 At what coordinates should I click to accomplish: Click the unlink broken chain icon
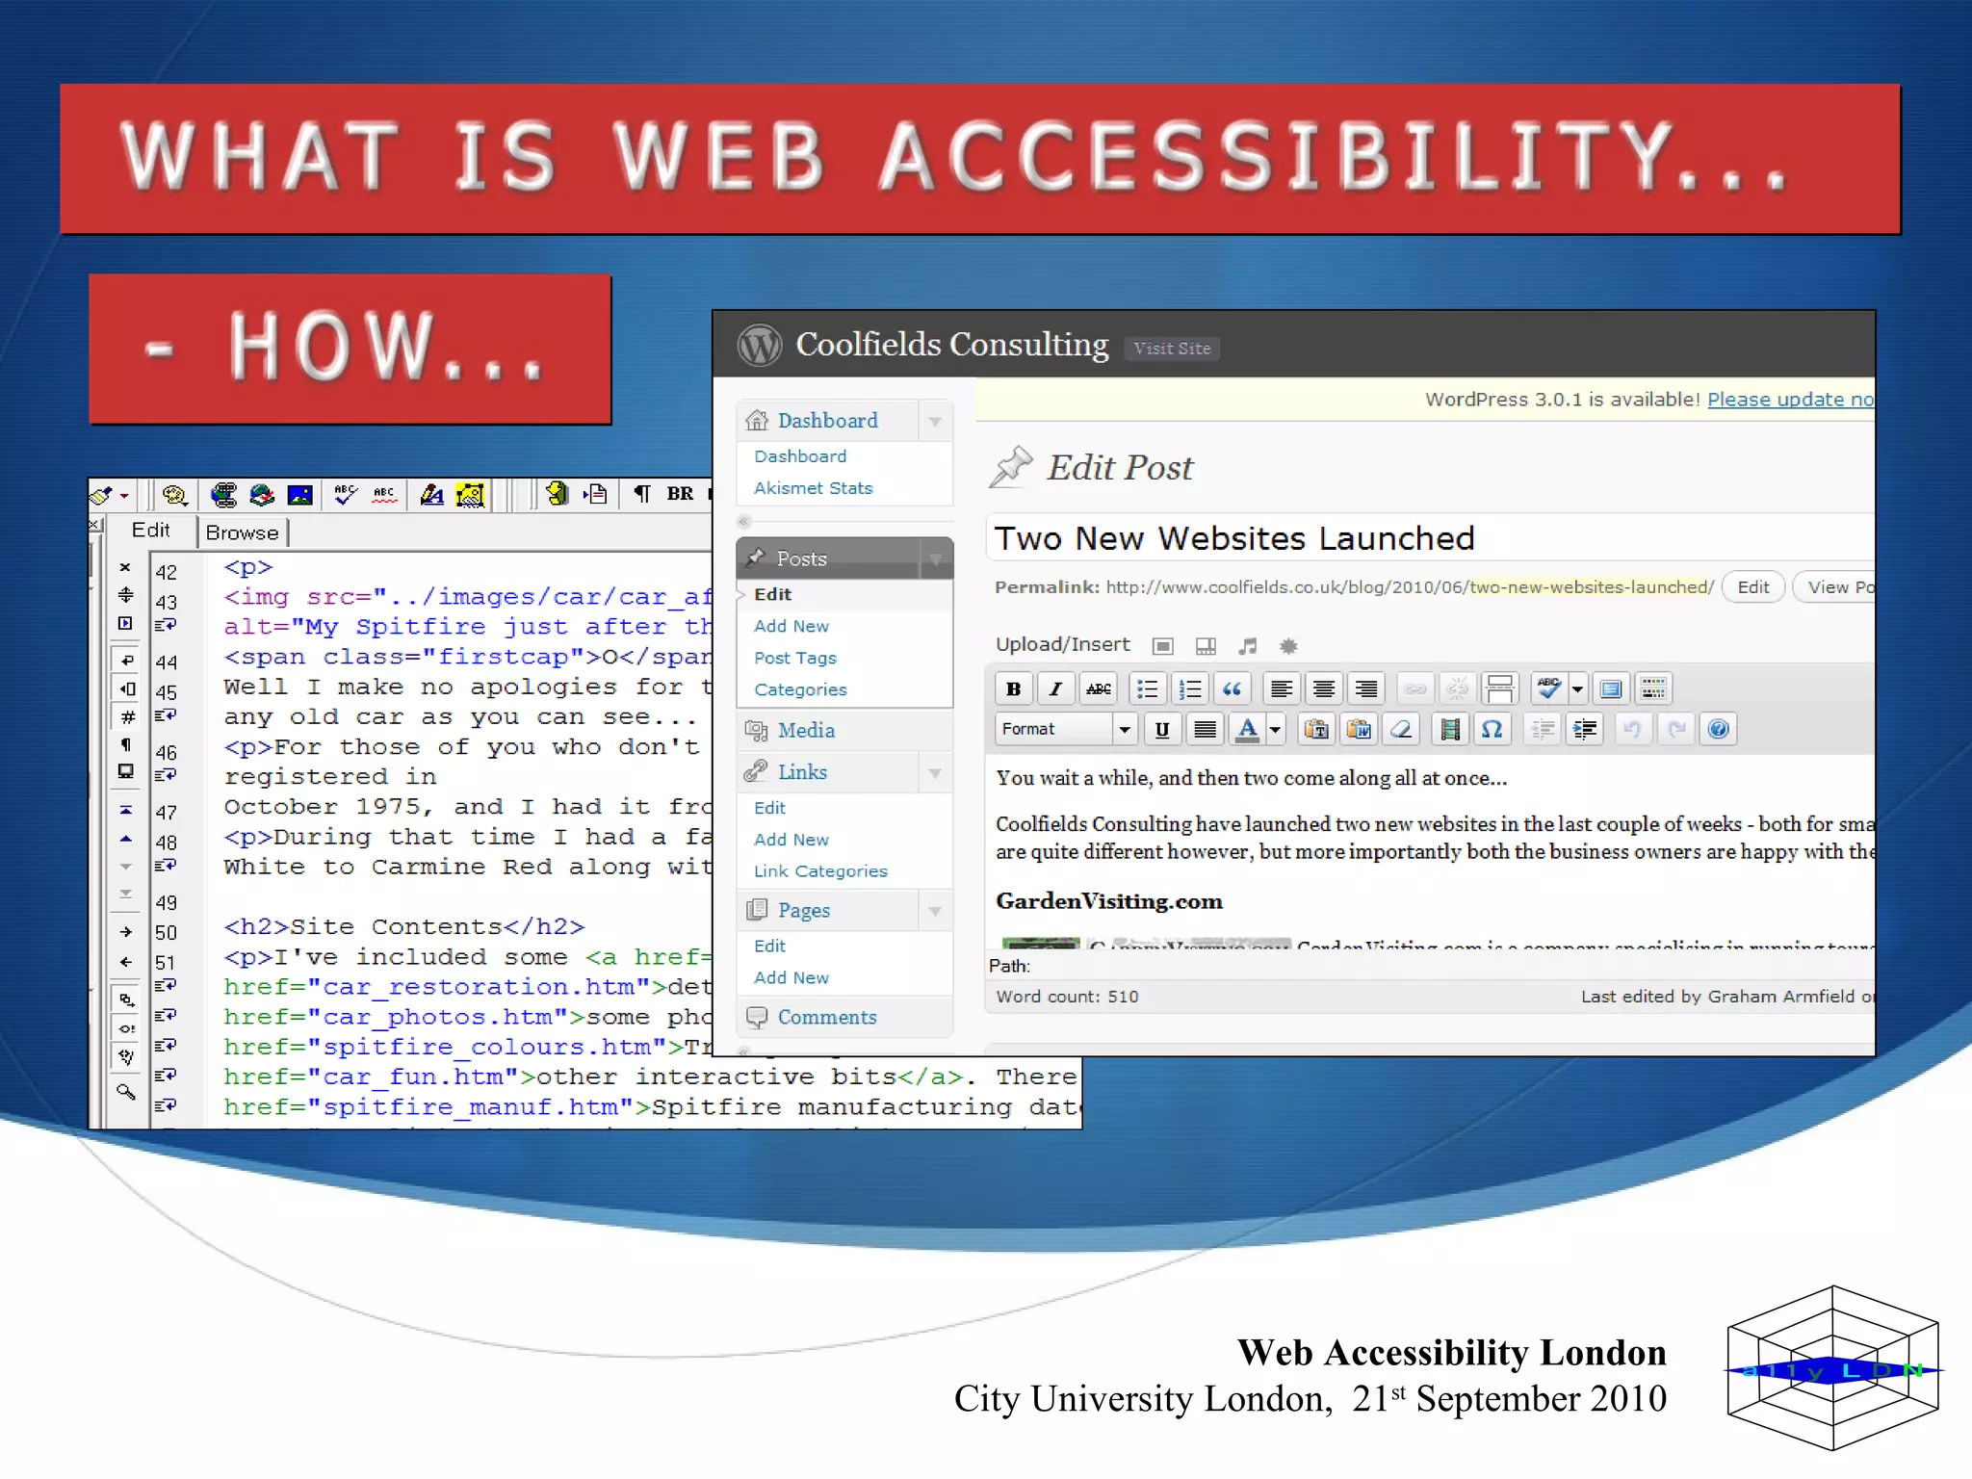coord(1458,688)
